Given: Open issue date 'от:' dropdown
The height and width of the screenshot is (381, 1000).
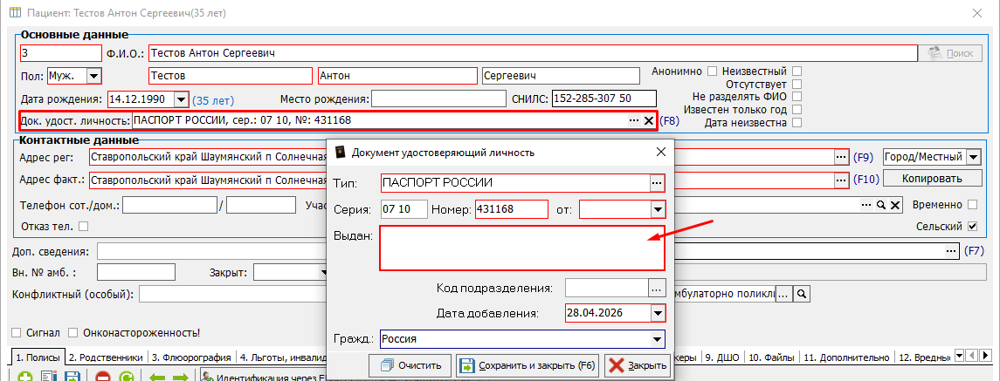Looking at the screenshot, I should point(657,209).
